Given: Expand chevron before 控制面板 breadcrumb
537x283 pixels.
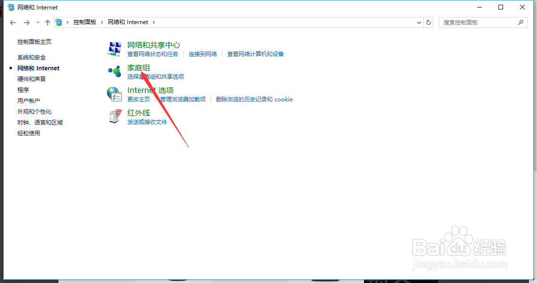Looking at the screenshot, I should (x=67, y=22).
